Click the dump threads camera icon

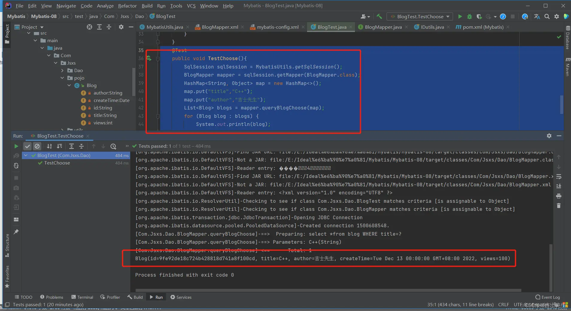pyautogui.click(x=16, y=188)
